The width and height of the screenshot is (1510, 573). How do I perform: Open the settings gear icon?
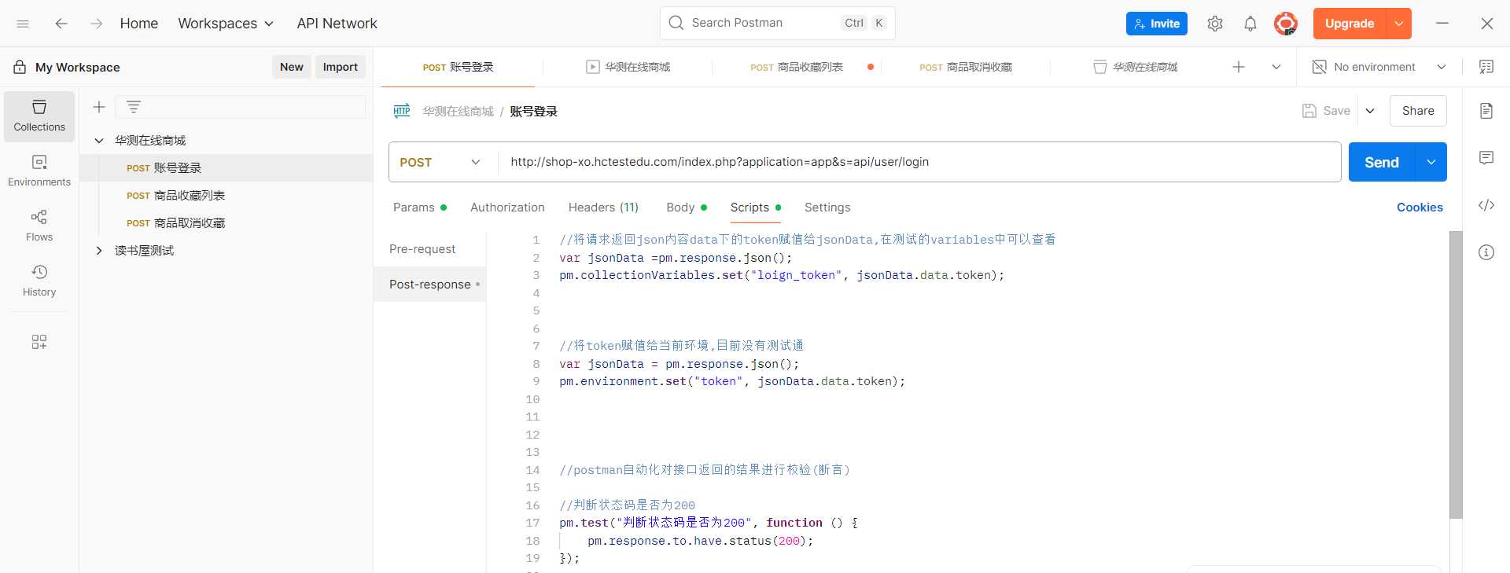click(1215, 24)
